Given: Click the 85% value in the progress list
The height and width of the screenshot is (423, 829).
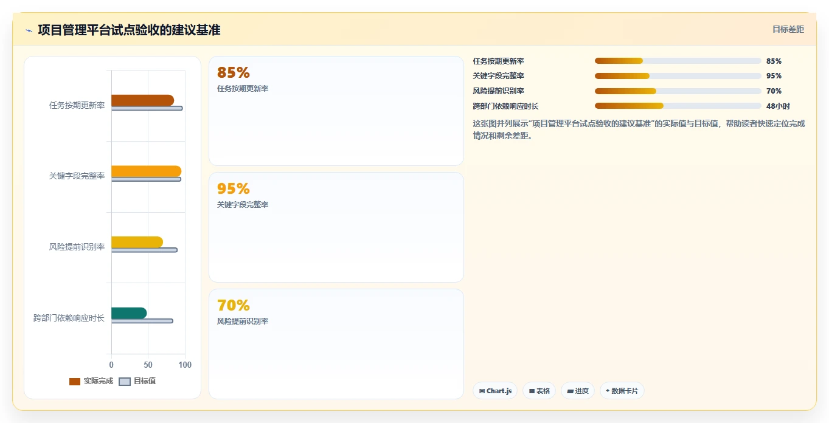Looking at the screenshot, I should click(774, 61).
